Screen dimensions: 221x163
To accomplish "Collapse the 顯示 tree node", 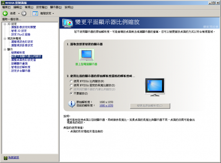I will click(x=5, y=49).
